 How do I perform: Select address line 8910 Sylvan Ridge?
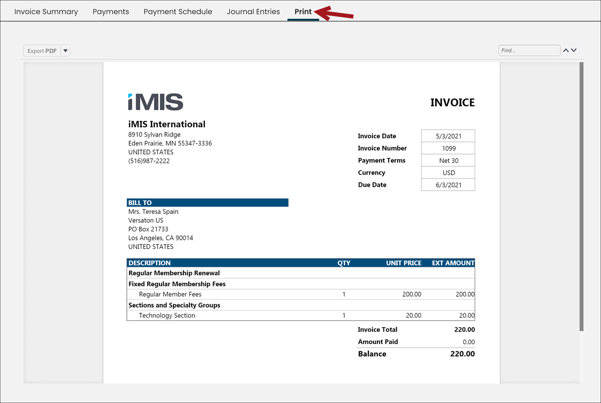(x=154, y=135)
